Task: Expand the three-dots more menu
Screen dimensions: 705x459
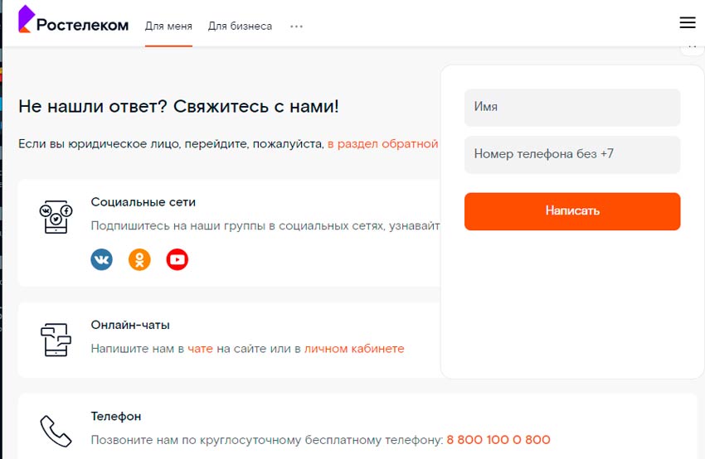Action: (x=296, y=27)
